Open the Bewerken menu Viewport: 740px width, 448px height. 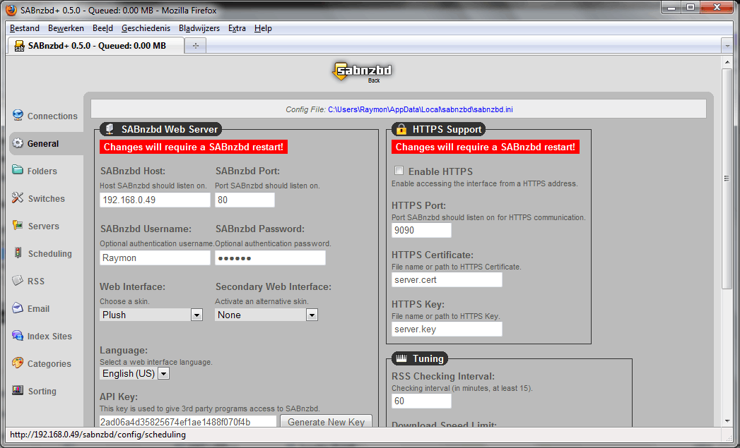[66, 28]
